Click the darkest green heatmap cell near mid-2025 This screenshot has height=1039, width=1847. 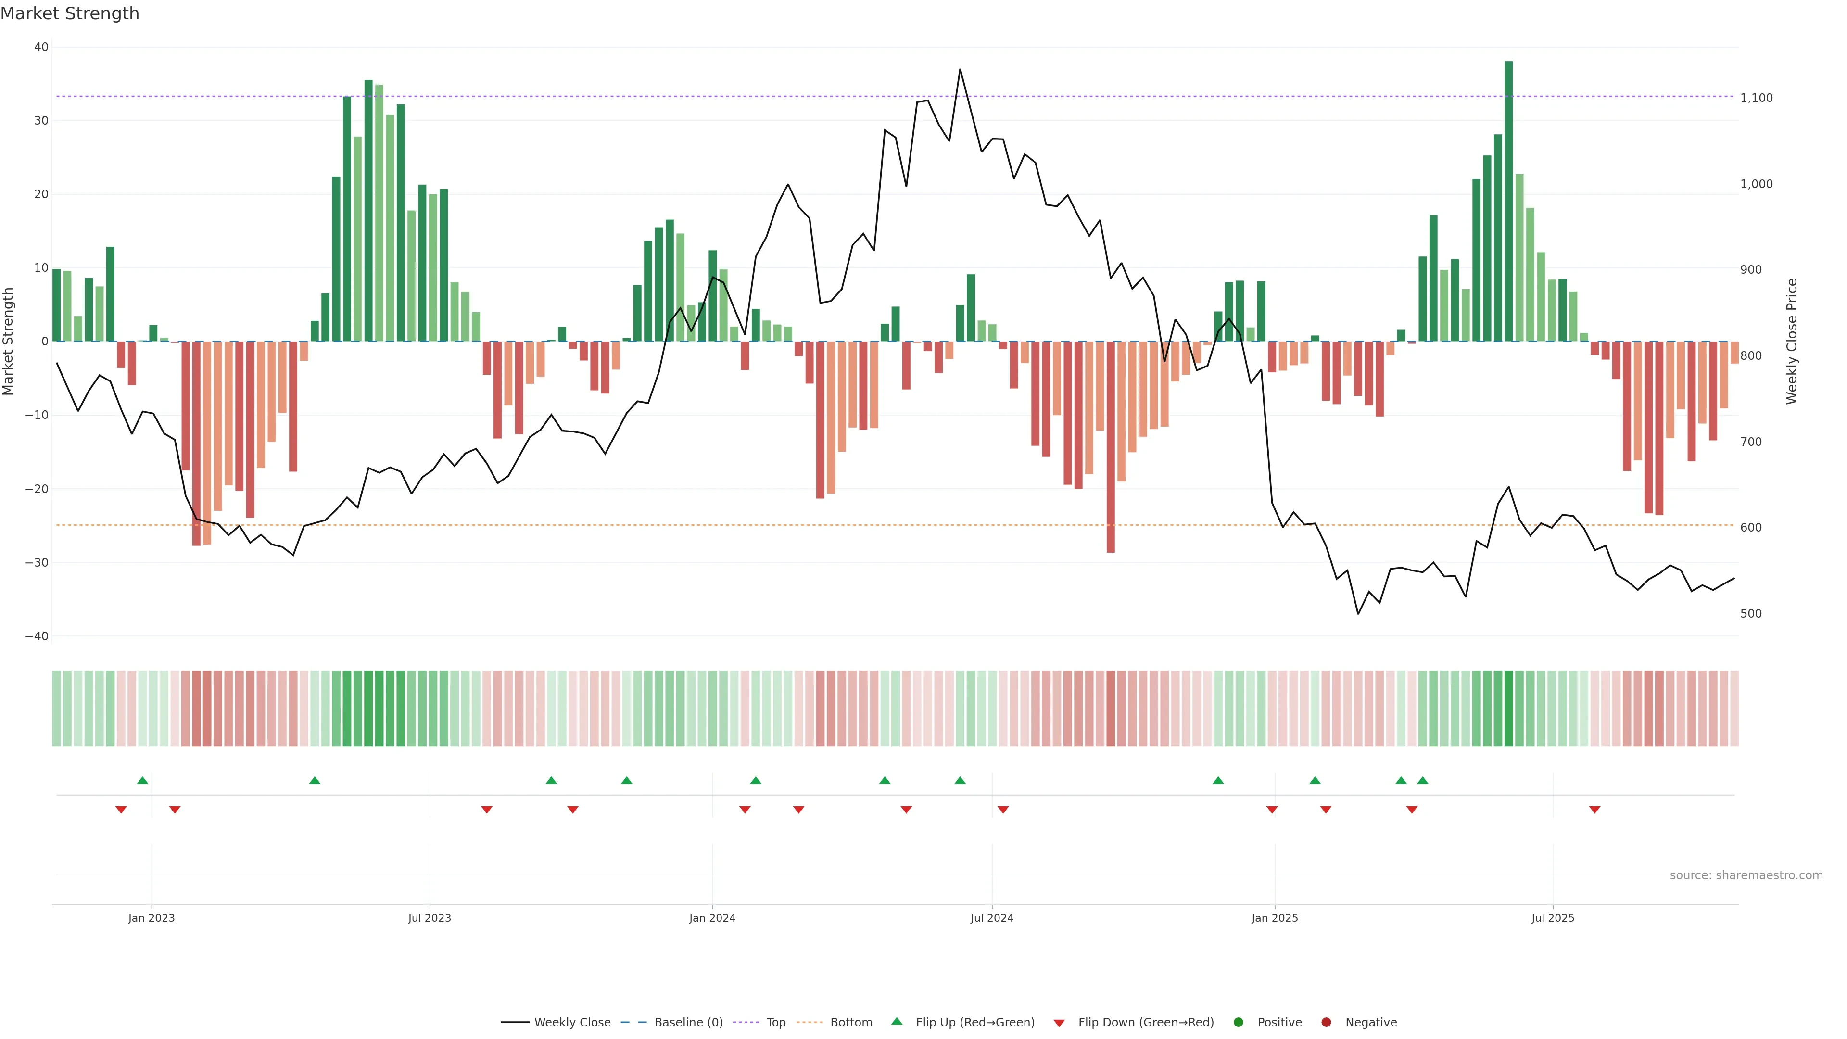(1508, 709)
